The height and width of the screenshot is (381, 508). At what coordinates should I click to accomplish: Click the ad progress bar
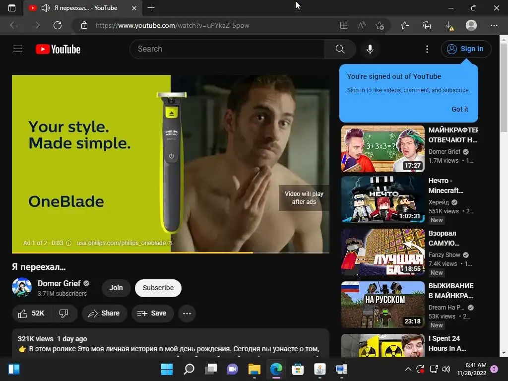(171, 253)
